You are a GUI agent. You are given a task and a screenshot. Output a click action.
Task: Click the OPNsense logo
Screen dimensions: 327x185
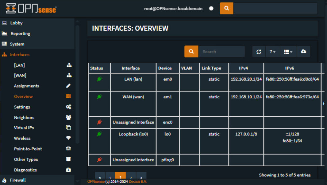[x=31, y=9]
